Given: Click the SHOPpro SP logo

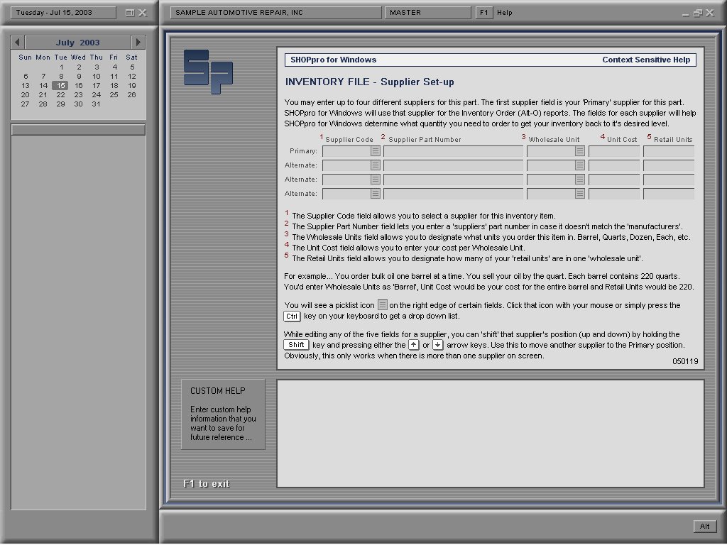Looking at the screenshot, I should click(208, 72).
